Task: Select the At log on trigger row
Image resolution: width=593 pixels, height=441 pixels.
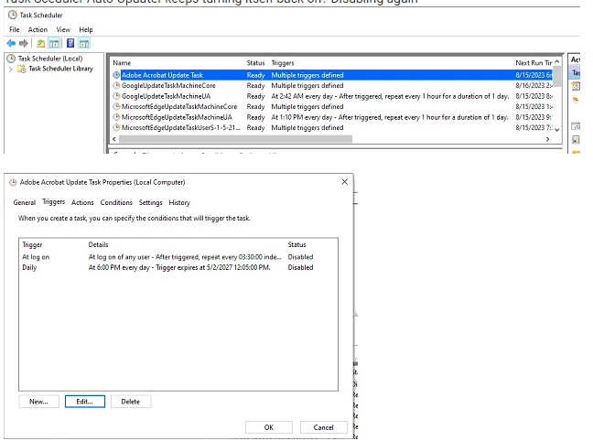Action: [x=178, y=257]
